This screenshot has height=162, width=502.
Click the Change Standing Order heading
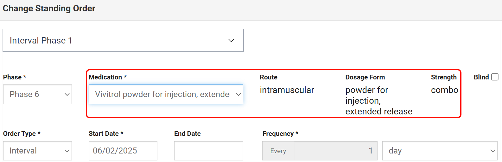click(49, 9)
